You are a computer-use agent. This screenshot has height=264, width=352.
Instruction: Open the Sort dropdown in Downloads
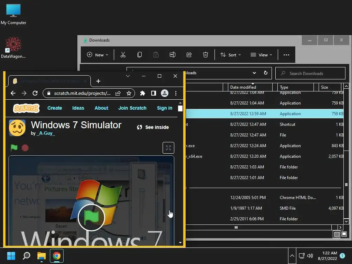[x=231, y=55]
